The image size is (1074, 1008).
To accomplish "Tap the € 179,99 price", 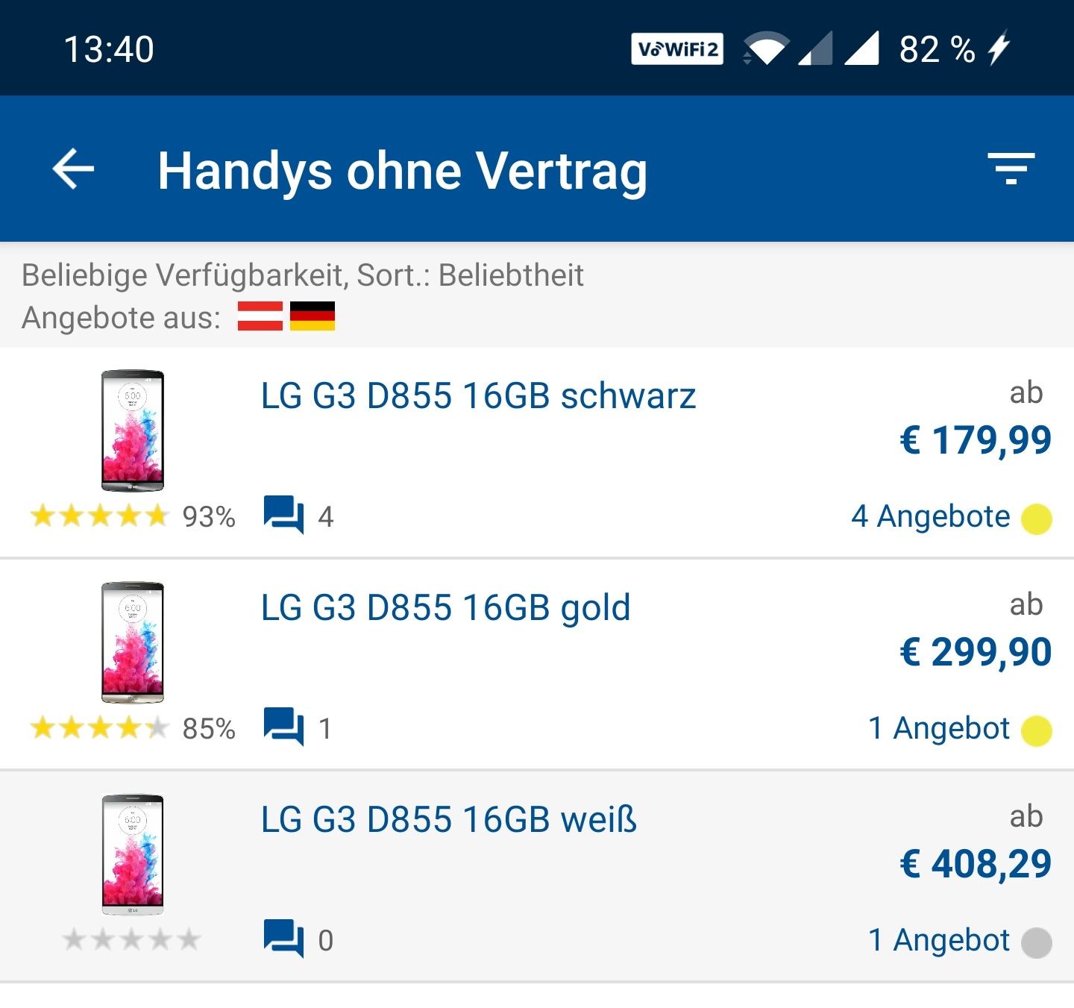I will pos(976,439).
